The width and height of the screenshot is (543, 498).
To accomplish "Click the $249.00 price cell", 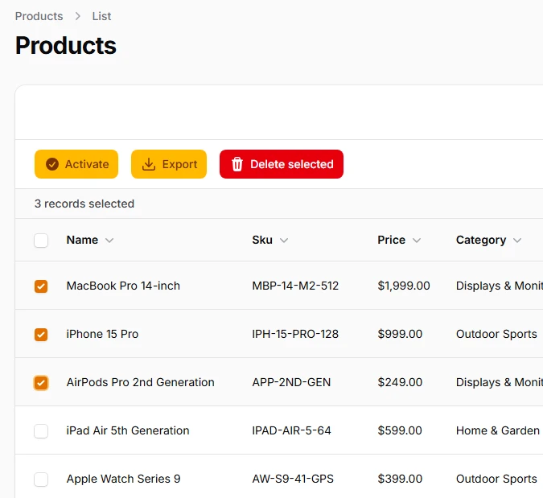I will coord(400,382).
